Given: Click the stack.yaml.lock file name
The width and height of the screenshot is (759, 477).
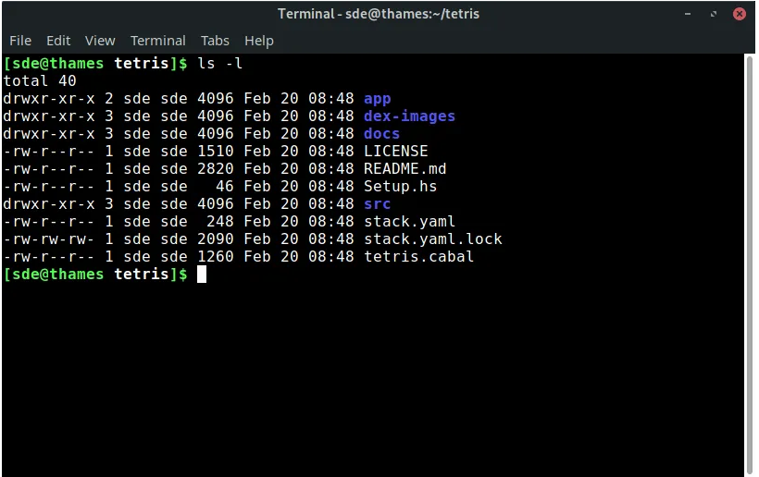Looking at the screenshot, I should (x=433, y=239).
